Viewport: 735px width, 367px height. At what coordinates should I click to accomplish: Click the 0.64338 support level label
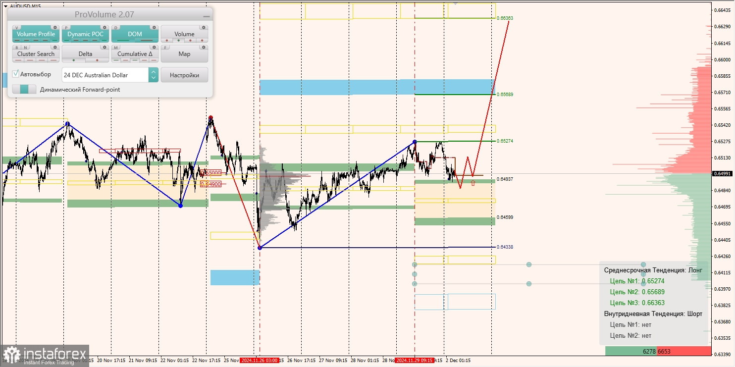click(x=505, y=247)
